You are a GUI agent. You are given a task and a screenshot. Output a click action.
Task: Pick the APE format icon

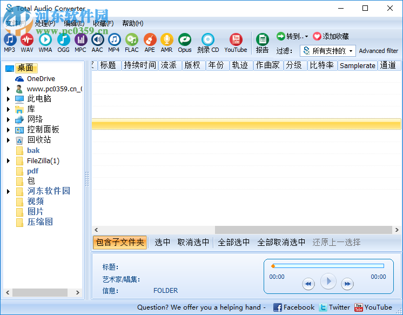pos(150,40)
